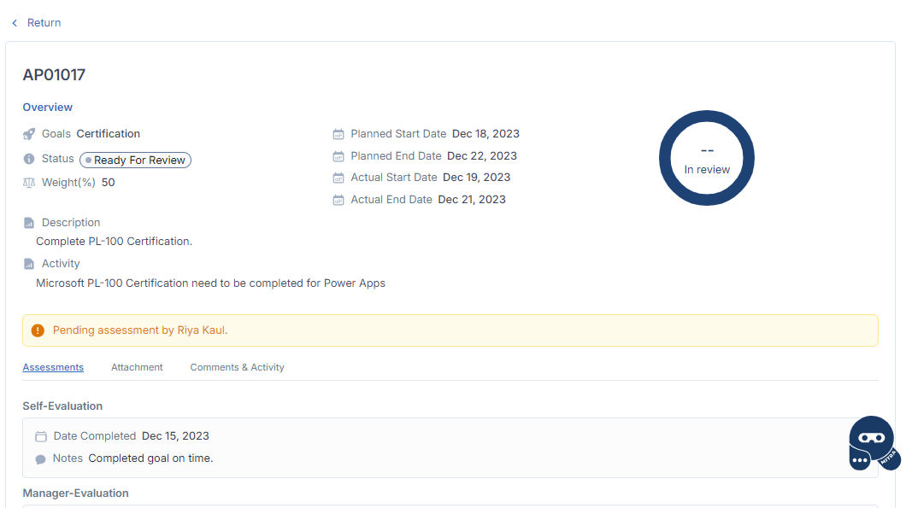The image size is (912, 508).
Task: Click the Date Completed calendar icon
Action: click(41, 436)
